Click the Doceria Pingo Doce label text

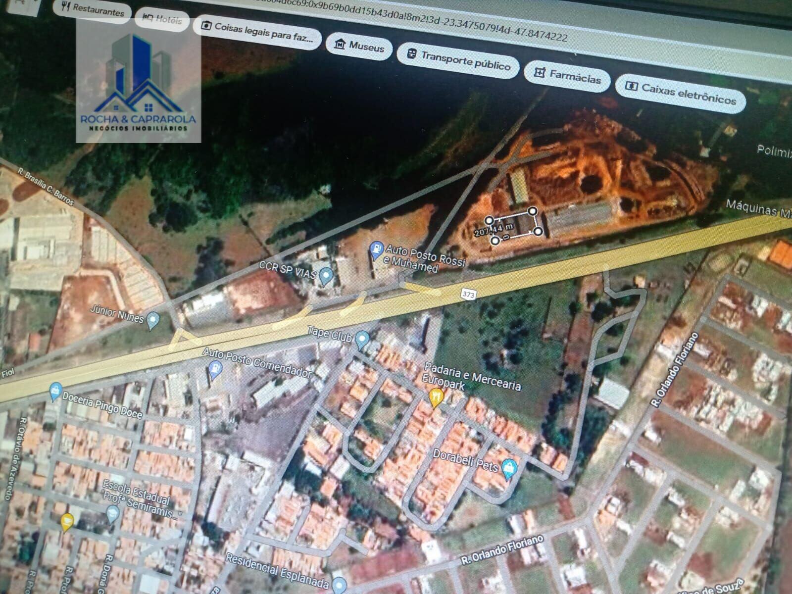[101, 407]
